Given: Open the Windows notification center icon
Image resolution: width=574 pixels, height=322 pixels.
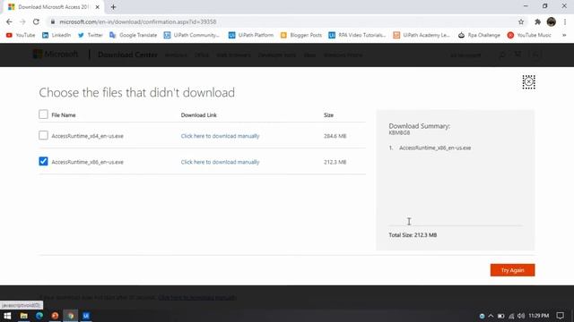Looking at the screenshot, I should click(560, 316).
